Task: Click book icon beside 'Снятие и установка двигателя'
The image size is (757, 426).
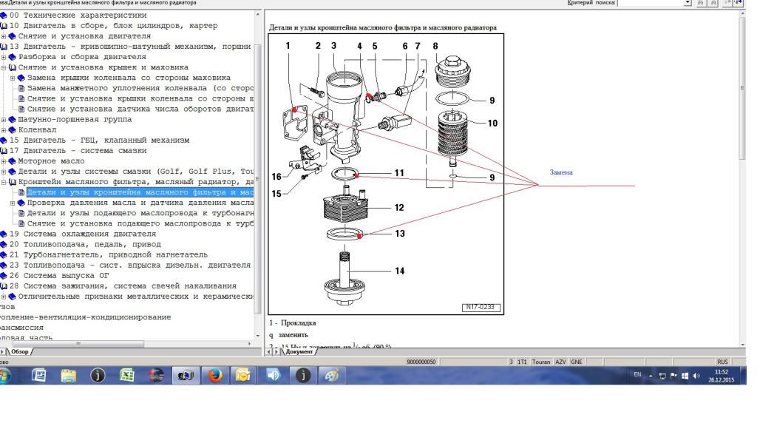Action: 13,36
